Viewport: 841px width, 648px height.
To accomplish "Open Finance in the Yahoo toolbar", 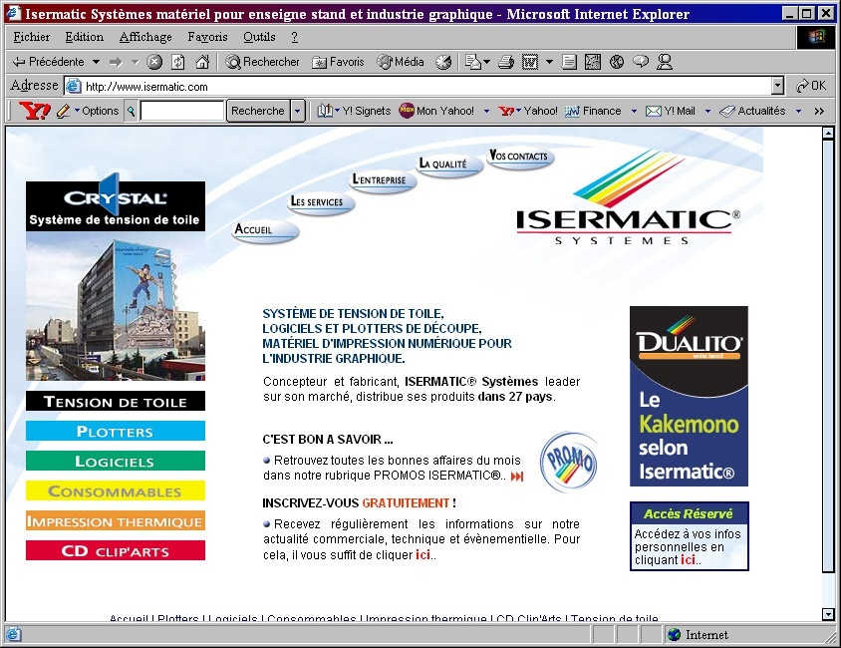I will click(x=593, y=111).
